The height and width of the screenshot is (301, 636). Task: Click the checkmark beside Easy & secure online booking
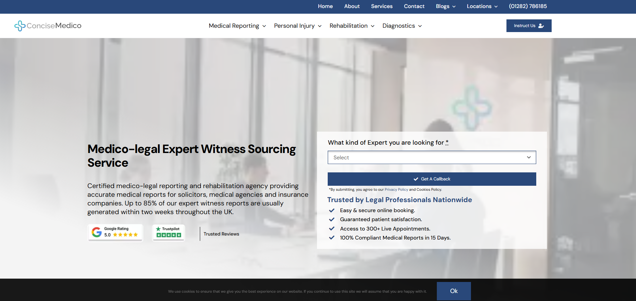332,210
